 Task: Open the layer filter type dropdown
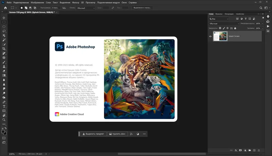(x=219, y=19)
